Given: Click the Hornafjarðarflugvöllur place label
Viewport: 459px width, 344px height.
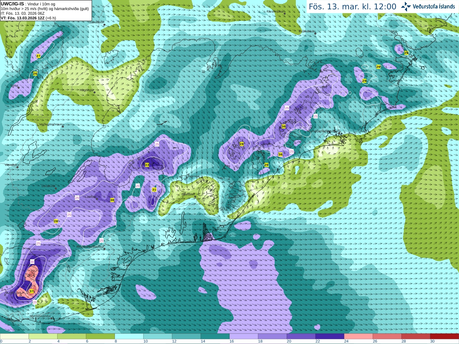Looking at the screenshot, I should coord(322,131).
